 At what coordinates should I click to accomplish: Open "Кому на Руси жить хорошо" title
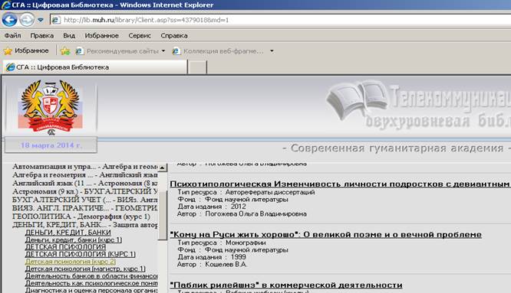326,235
